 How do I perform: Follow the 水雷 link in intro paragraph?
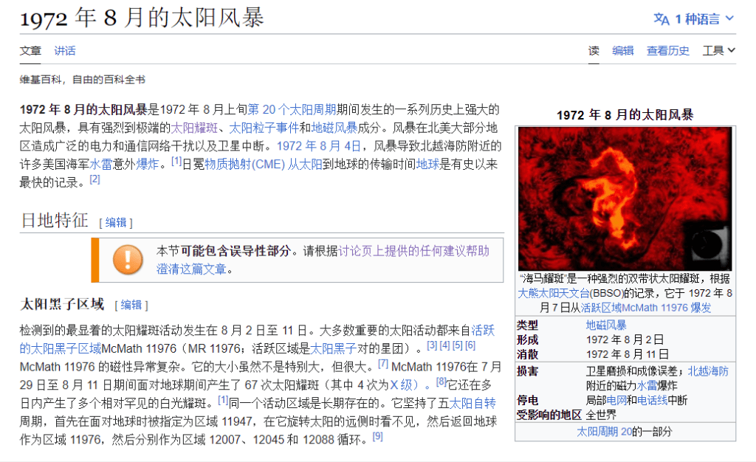point(100,165)
